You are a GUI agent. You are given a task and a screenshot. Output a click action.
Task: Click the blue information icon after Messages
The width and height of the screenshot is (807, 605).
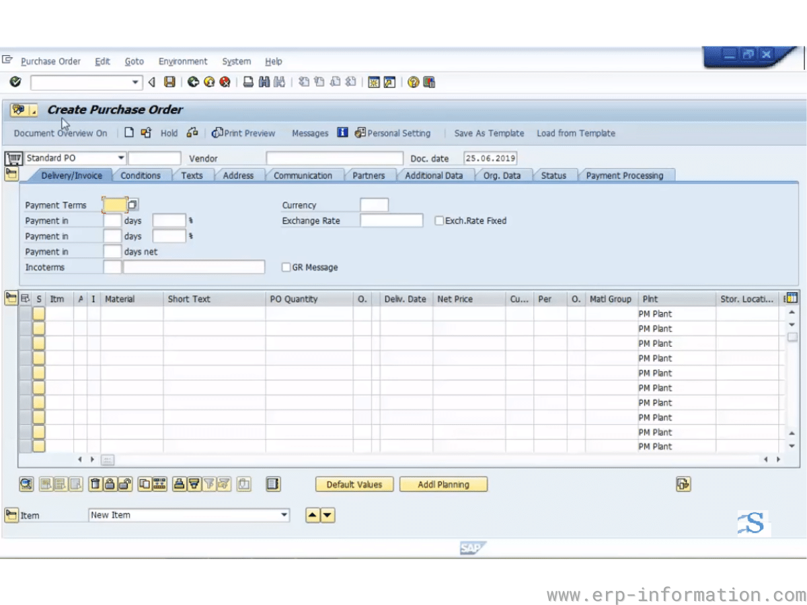(x=342, y=132)
